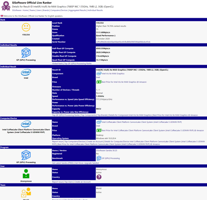
Task: Click the Capacity value 96CU
Action: pos(98,109)
